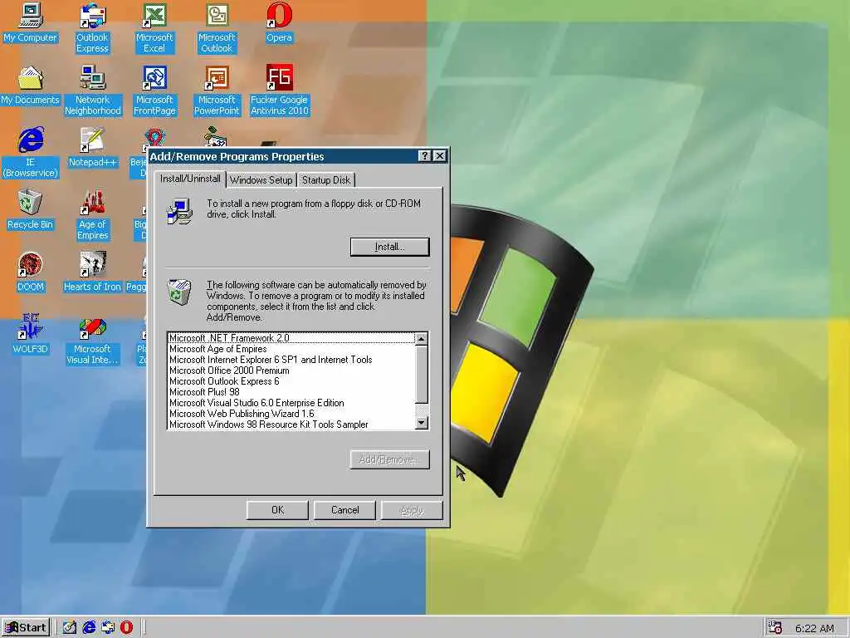Select Microsoft Windows 98 Resource Kit Tools Sampler
Image resolution: width=850 pixels, height=638 pixels.
pos(291,425)
